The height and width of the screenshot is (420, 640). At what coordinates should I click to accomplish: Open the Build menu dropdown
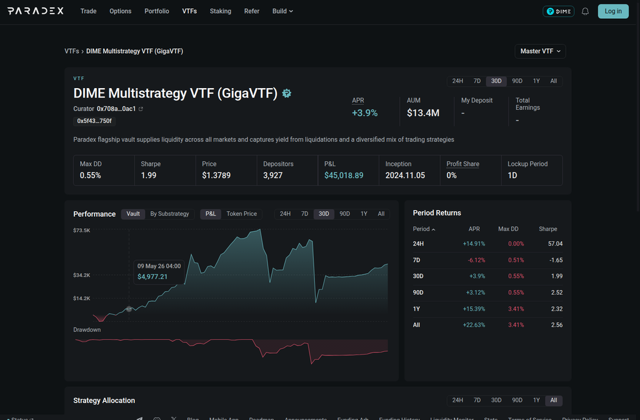282,11
